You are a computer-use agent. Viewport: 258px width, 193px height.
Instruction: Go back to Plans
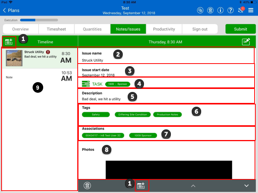11,10
